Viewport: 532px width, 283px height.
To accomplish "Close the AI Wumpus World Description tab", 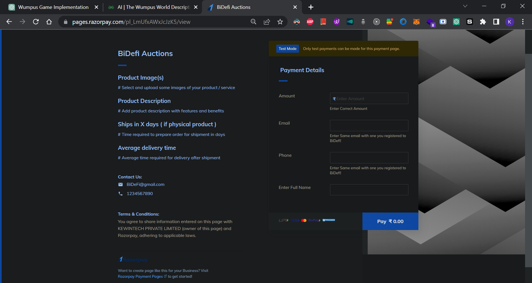I will coord(196,7).
